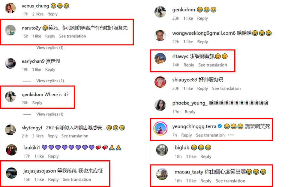Click the verified badge next to yeungchinggg.terra
The image size is (300, 187).
click(220, 126)
